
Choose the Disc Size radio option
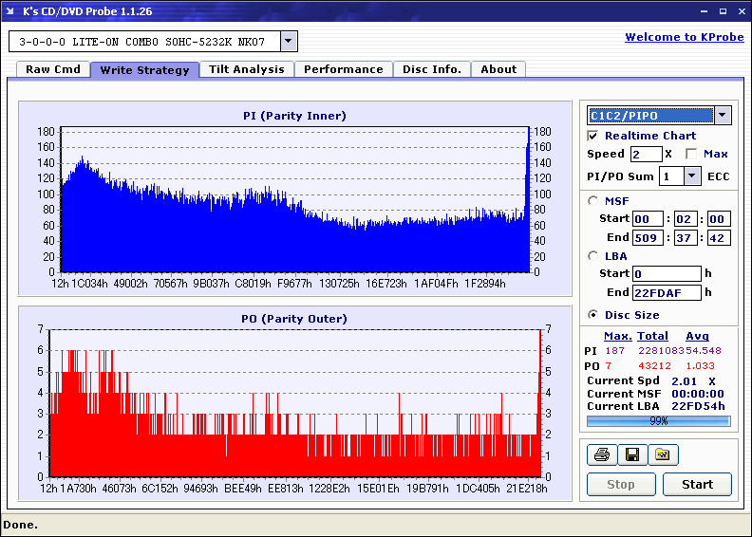[x=593, y=315]
